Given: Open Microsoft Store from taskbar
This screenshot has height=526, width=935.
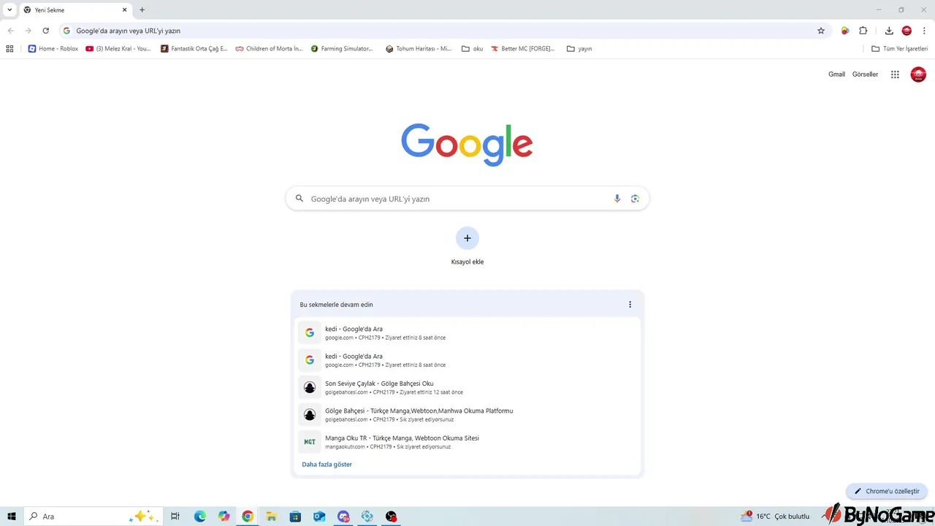Looking at the screenshot, I should 295,517.
